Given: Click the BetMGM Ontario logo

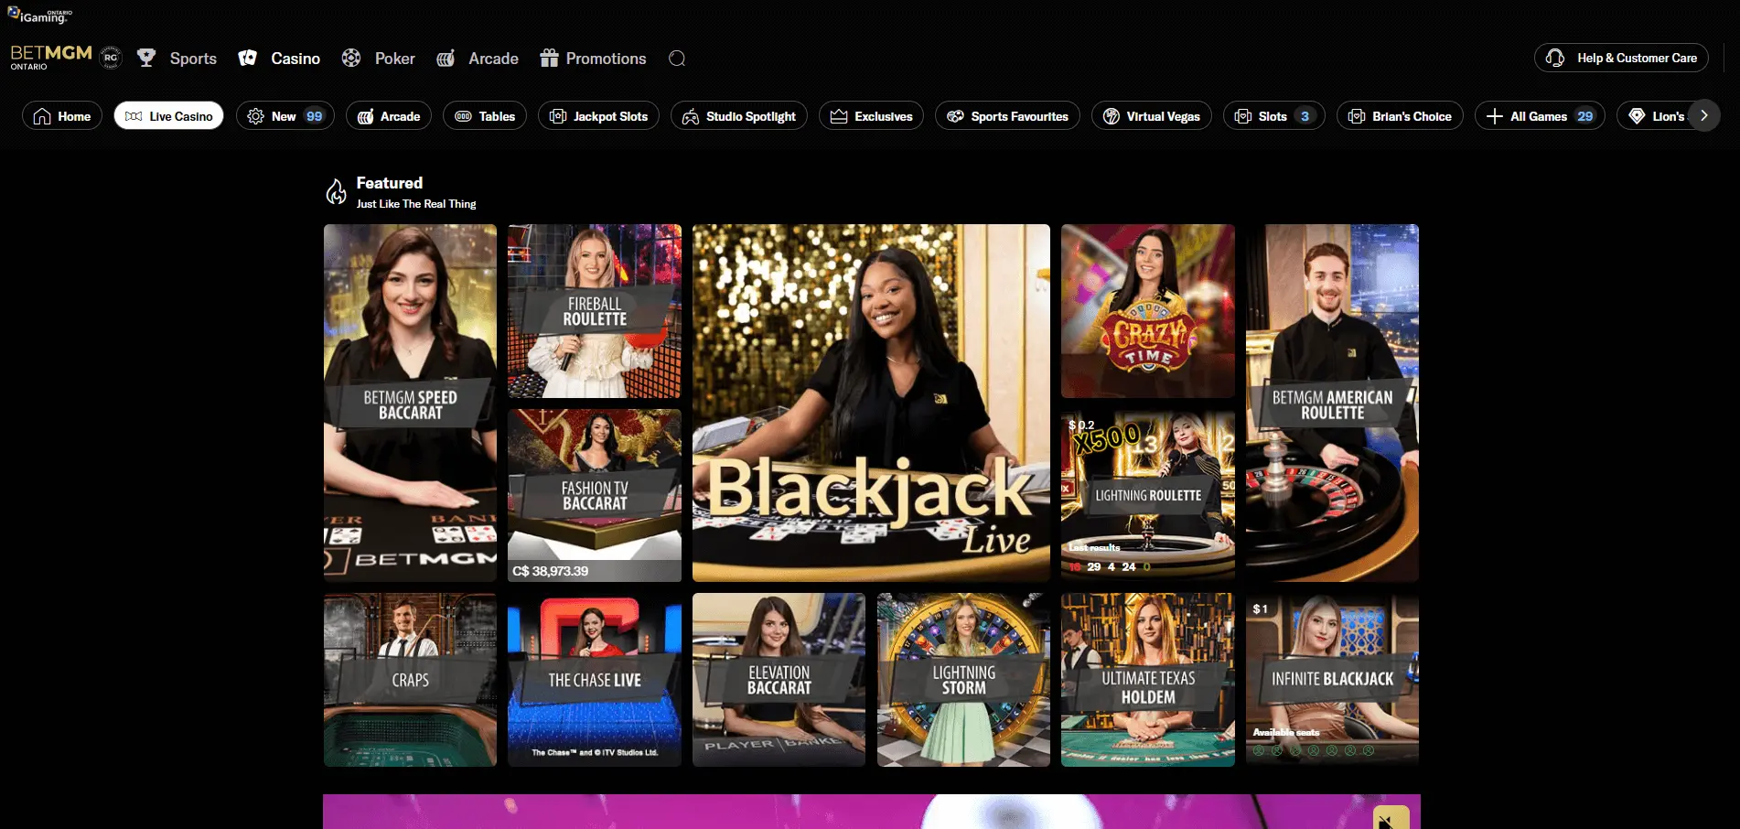Looking at the screenshot, I should coord(50,57).
